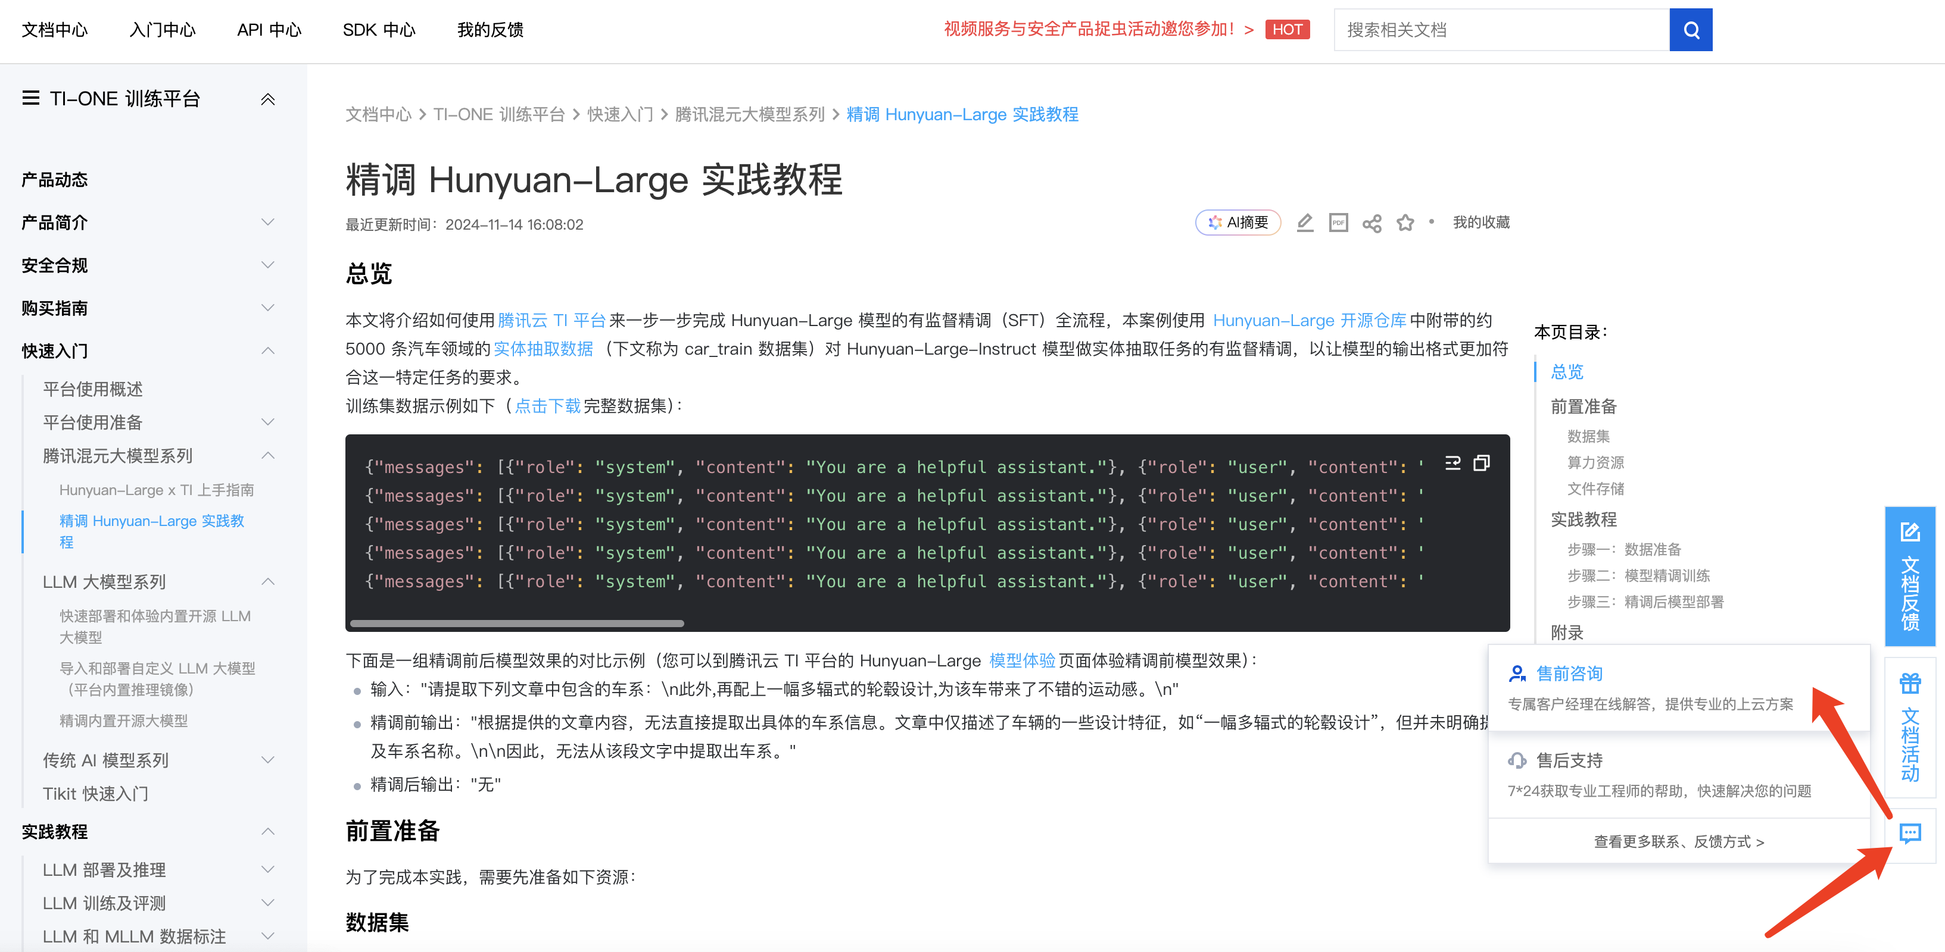Export page via the PDF icon
Screen dimensions: 1945x952
(x=1338, y=223)
